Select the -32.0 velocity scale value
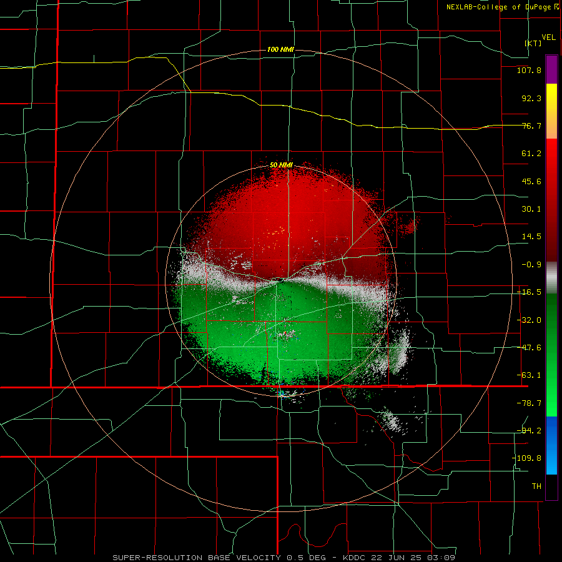This screenshot has height=562, width=562. pos(529,320)
